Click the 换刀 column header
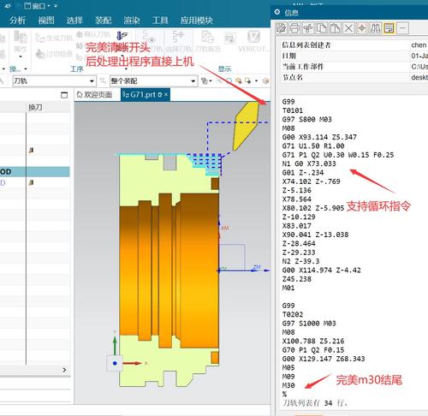The height and width of the screenshot is (416, 428). tap(35, 107)
